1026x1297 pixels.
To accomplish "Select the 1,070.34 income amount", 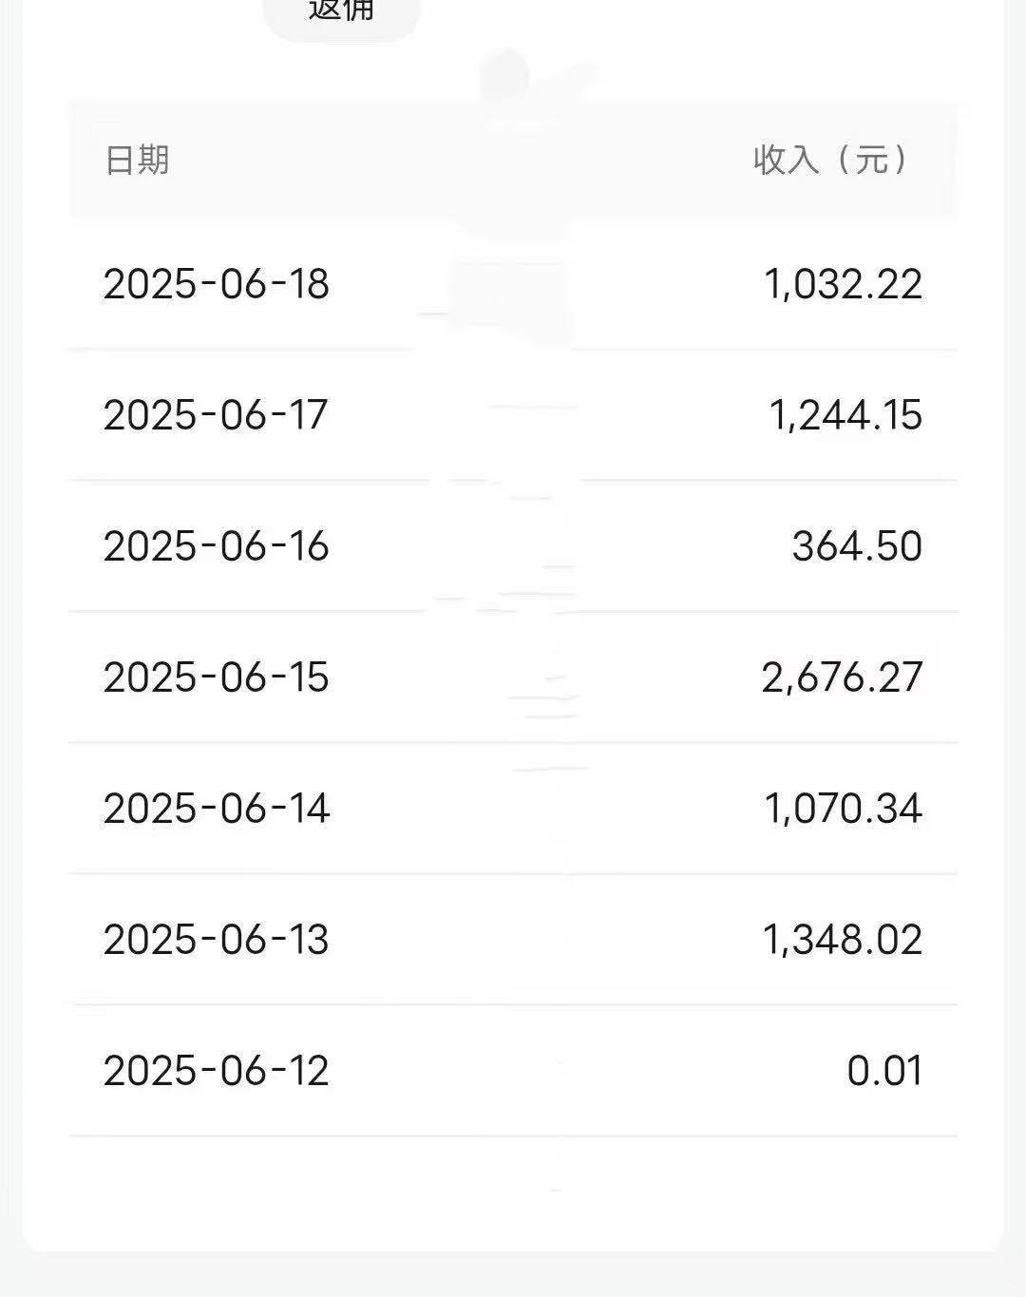I will [x=844, y=809].
